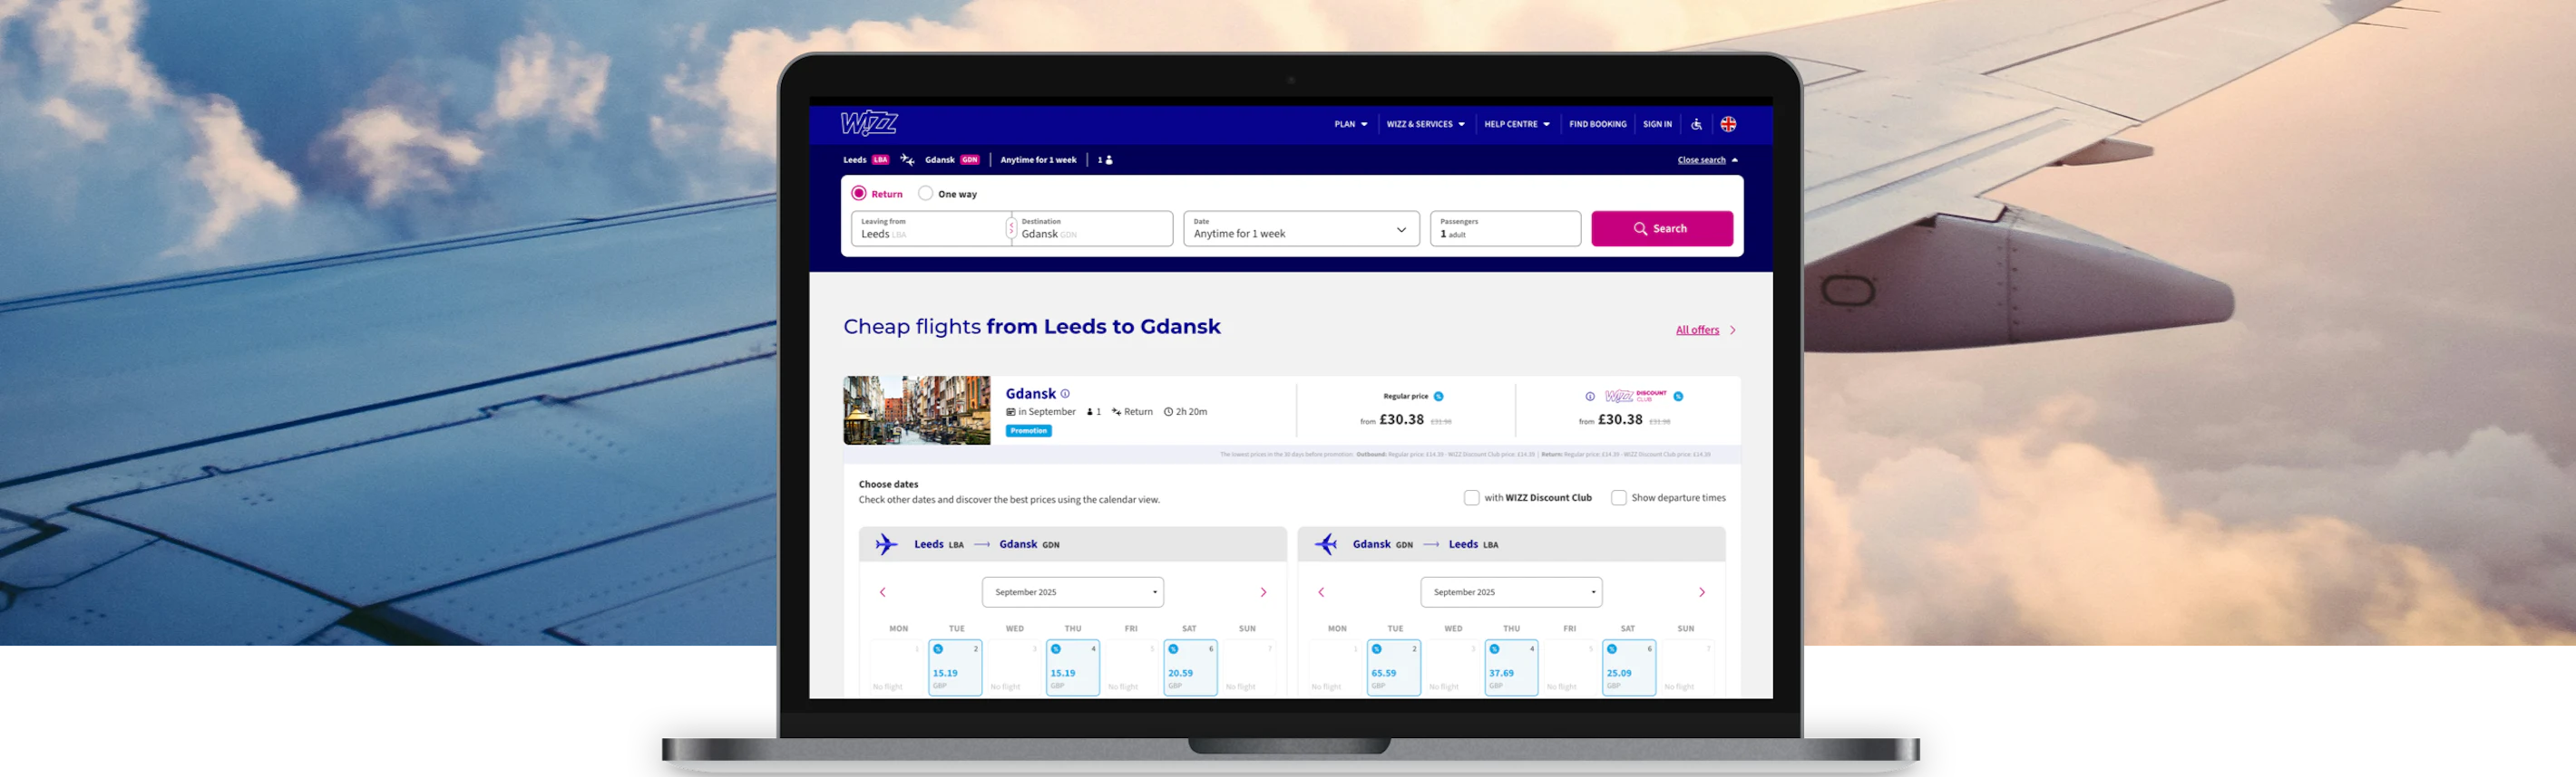Select the Return trip radio button
Viewport: 2576px width, 777px height.
coord(859,194)
